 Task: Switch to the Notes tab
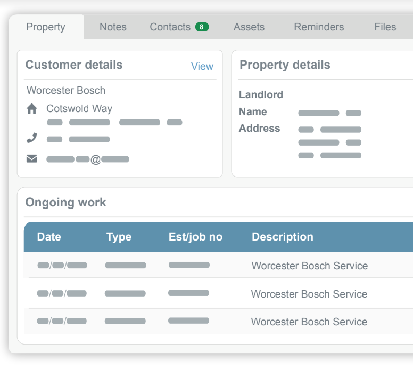click(113, 27)
